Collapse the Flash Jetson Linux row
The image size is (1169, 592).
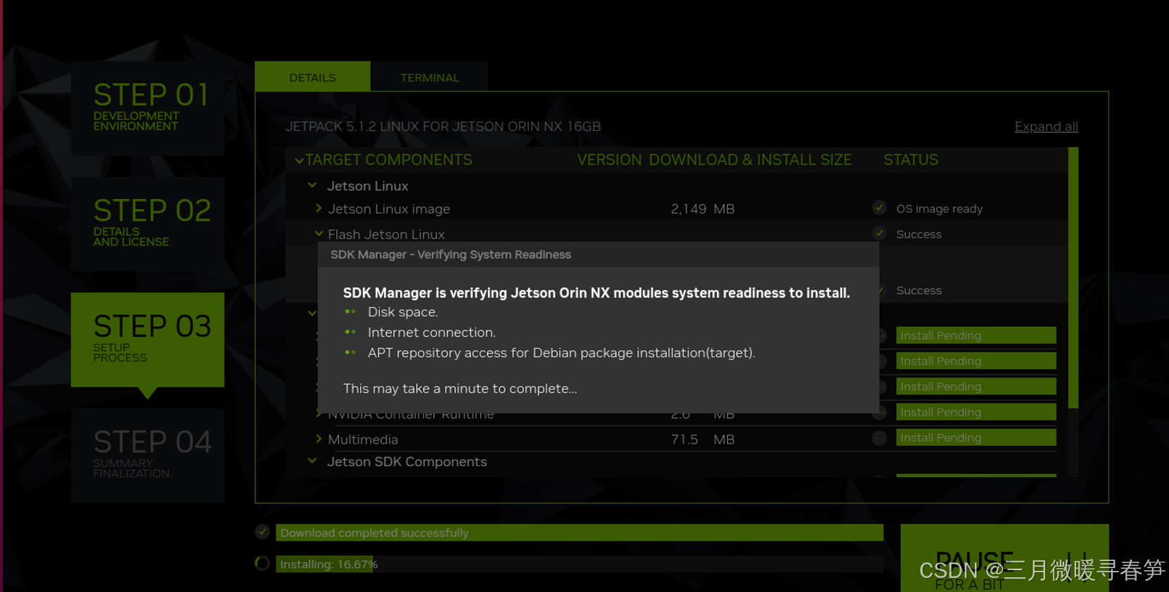coord(319,233)
